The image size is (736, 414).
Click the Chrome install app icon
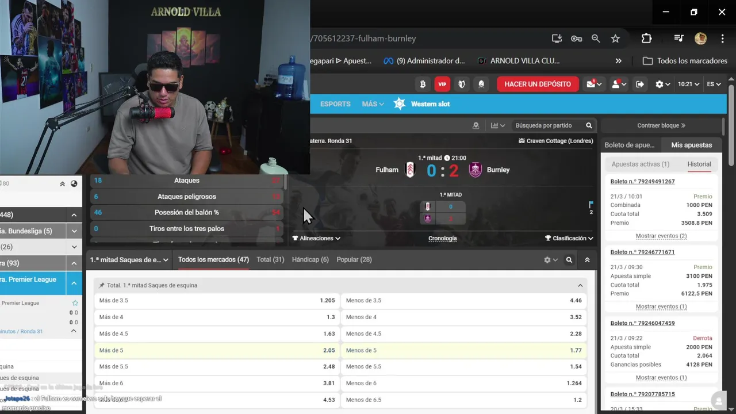point(557,39)
